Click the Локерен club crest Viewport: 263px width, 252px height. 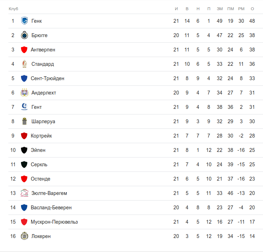pos(24,236)
